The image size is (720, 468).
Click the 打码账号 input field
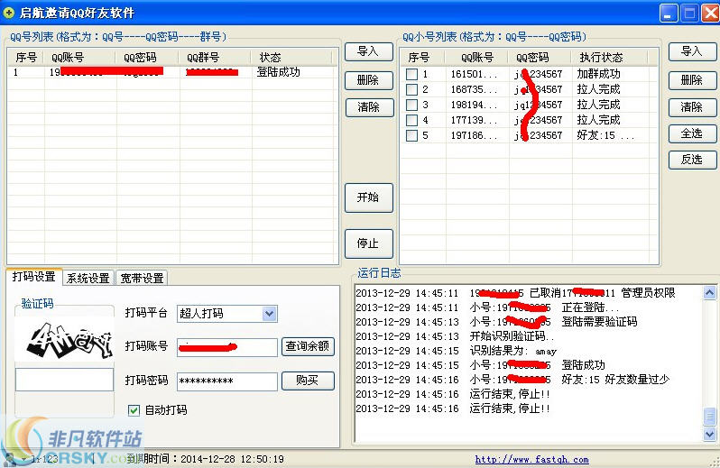(227, 347)
